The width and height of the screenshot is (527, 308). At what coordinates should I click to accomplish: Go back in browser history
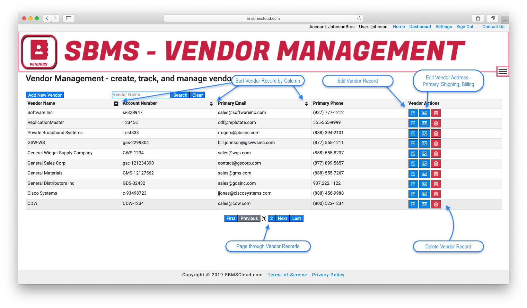47,18
